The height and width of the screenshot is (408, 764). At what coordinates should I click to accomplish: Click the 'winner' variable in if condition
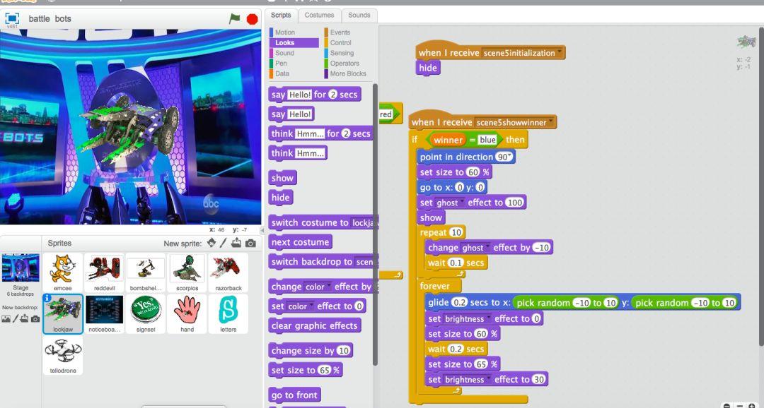tap(448, 140)
